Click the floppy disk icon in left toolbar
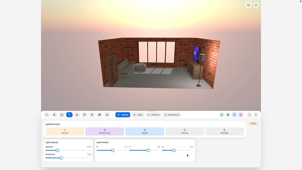Viewport: 302px width, 170px height. [62, 115]
